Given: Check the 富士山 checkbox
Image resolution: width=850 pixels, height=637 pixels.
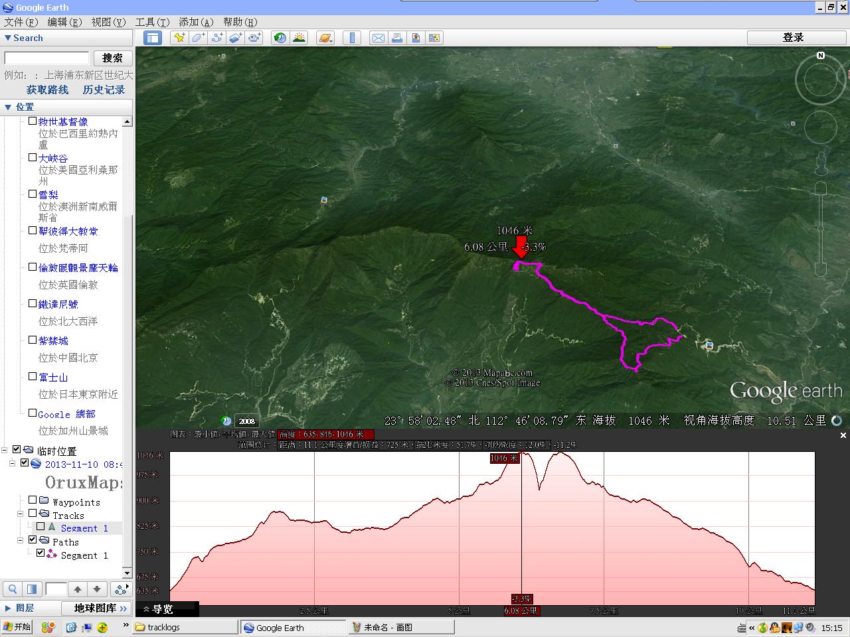Looking at the screenshot, I should [33, 376].
